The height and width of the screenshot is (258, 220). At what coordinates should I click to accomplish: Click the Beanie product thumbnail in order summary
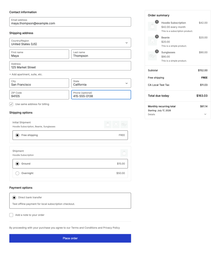pos(152,41)
